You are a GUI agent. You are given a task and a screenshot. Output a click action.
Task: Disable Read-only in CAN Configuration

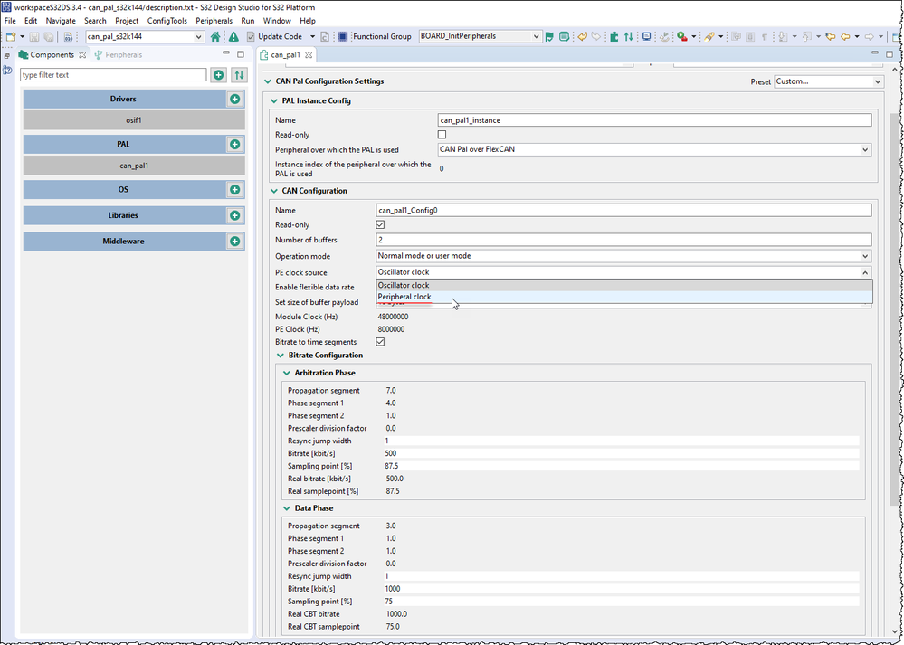(x=380, y=224)
